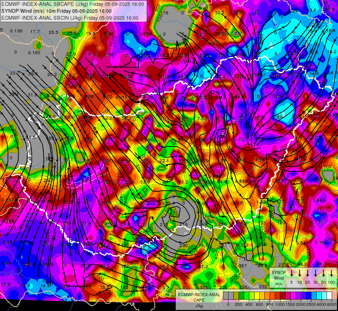
Task: Pick the yellow CAPE legend swatch
Action: (257, 296)
